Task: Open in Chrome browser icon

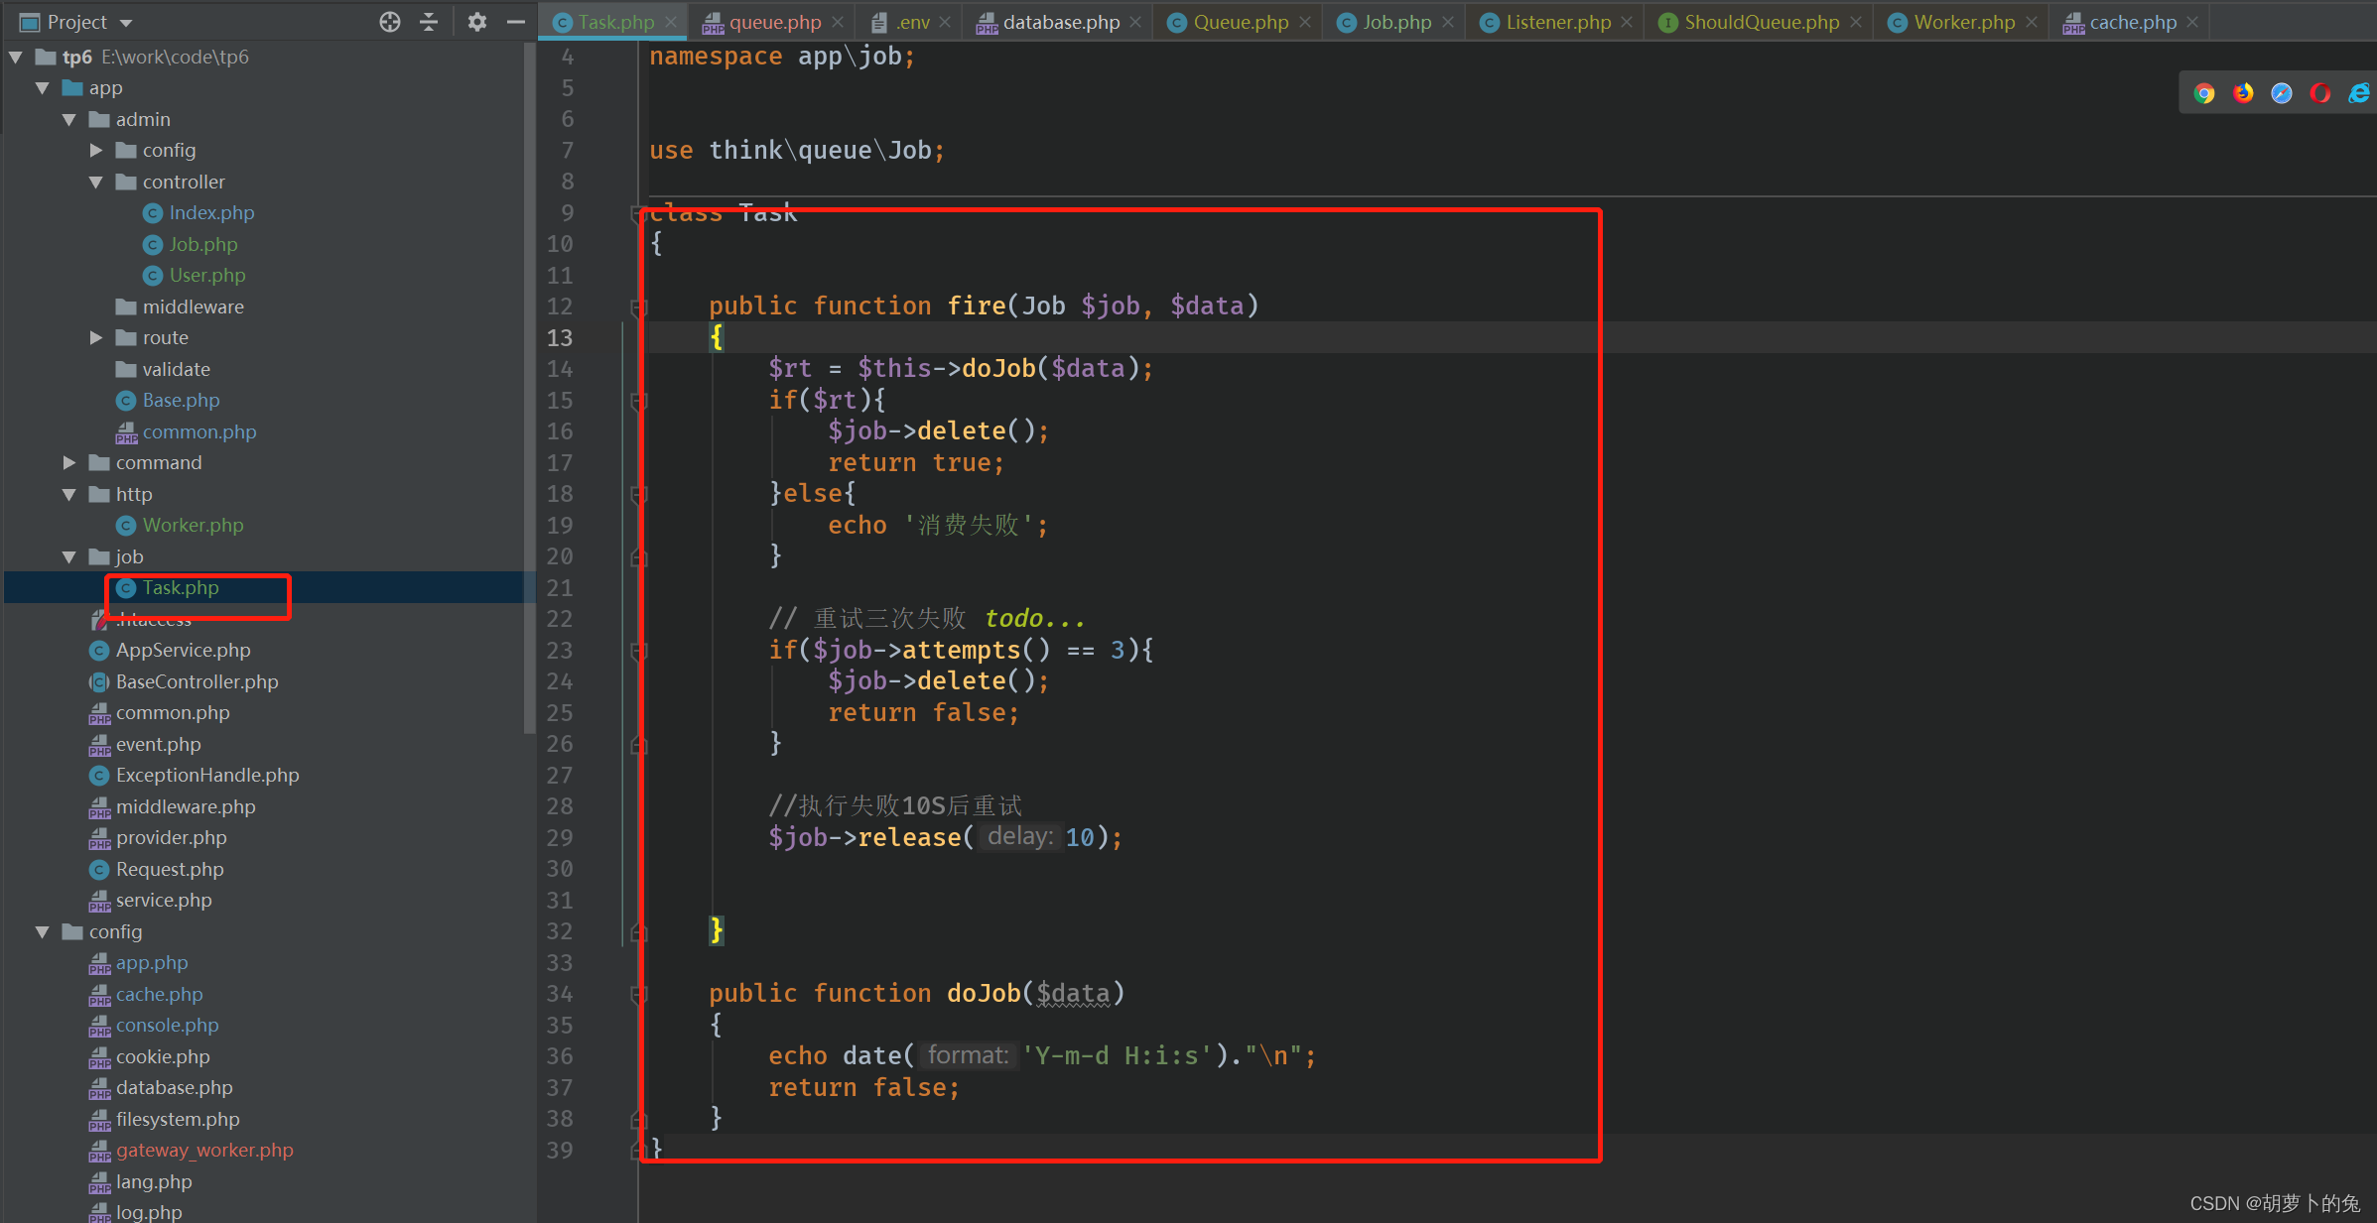Action: coord(2204,93)
